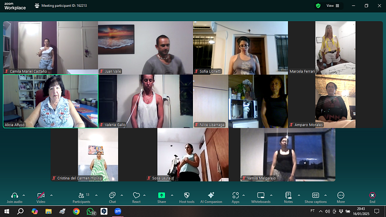Open the Notes tool
This screenshot has height=217, width=386.
coord(288,195)
